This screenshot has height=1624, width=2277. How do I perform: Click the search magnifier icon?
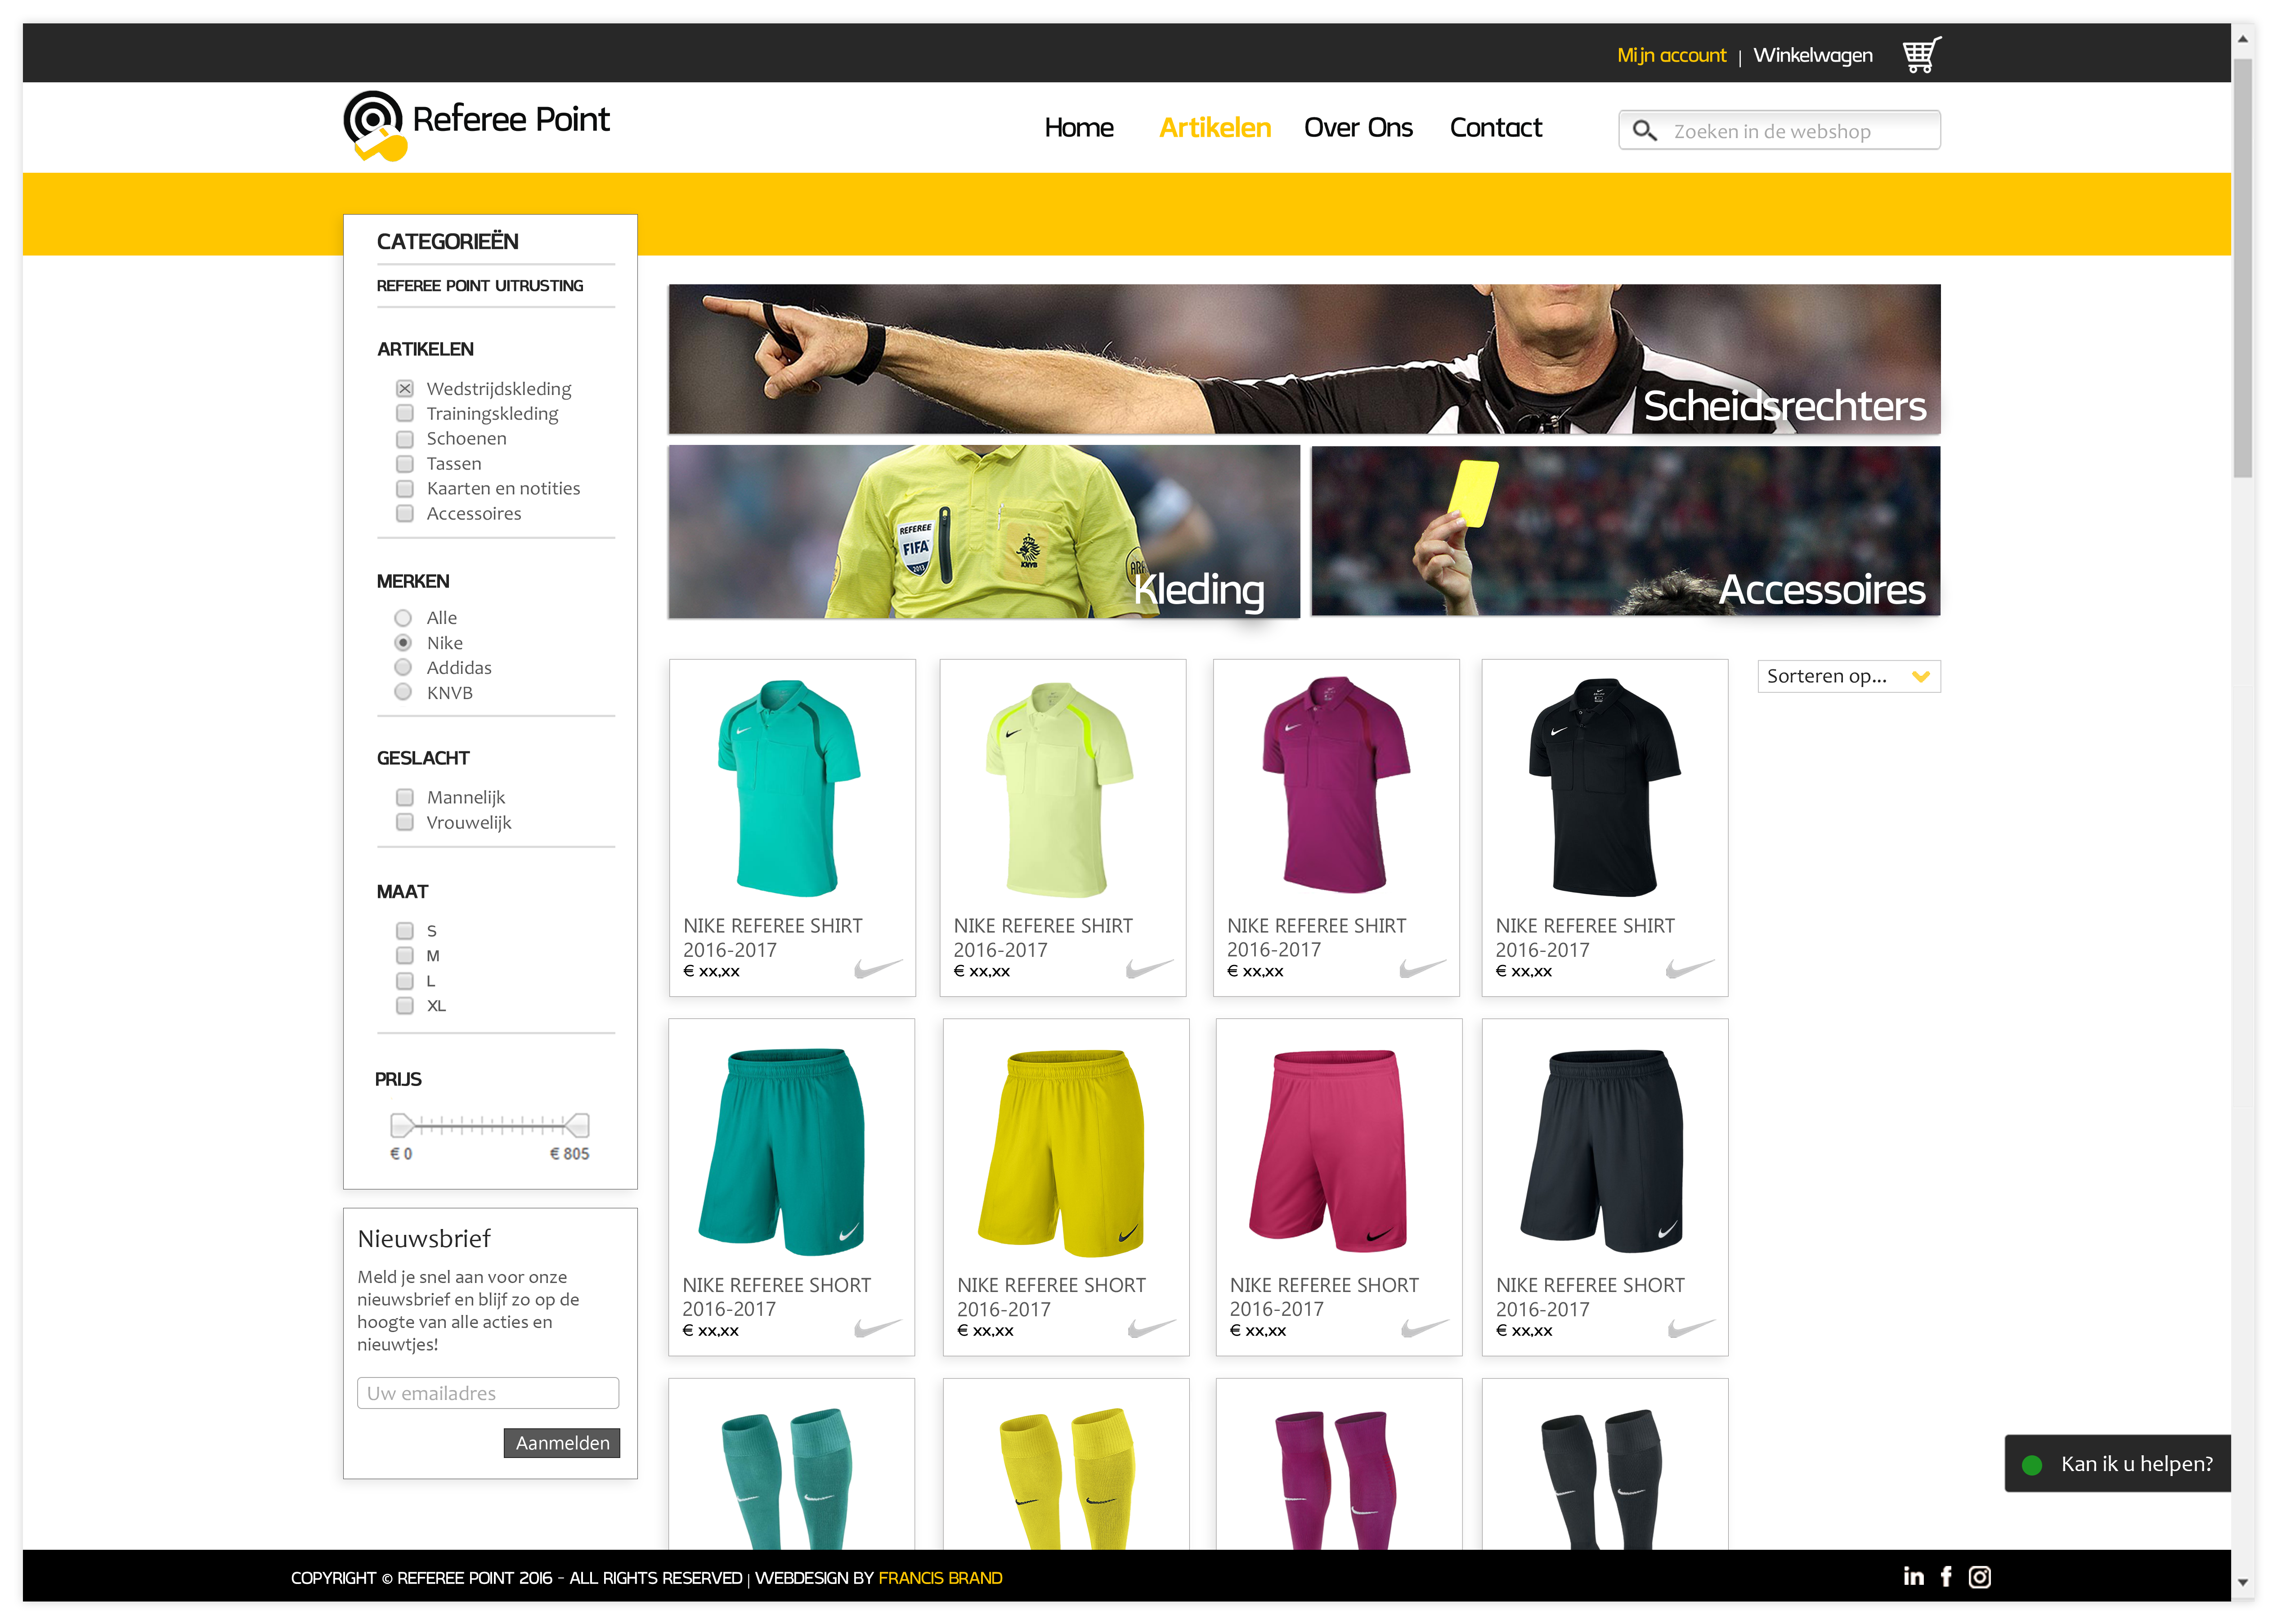[1643, 131]
